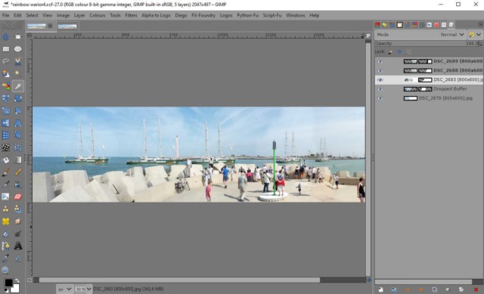Open the dock tab configuration menu
Screen dimensions: 484x294
[481, 24]
